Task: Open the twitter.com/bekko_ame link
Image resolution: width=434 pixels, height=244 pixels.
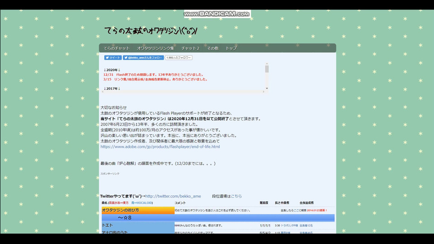Action: click(x=173, y=196)
